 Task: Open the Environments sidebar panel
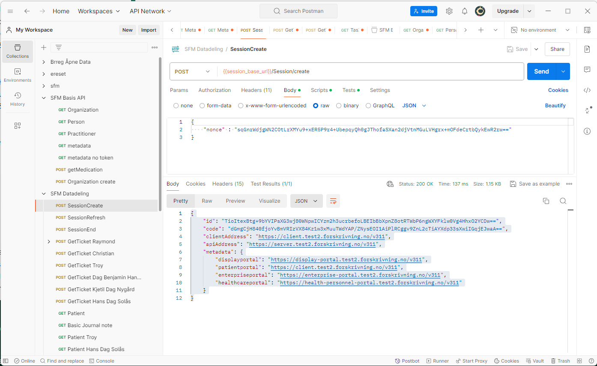point(18,75)
